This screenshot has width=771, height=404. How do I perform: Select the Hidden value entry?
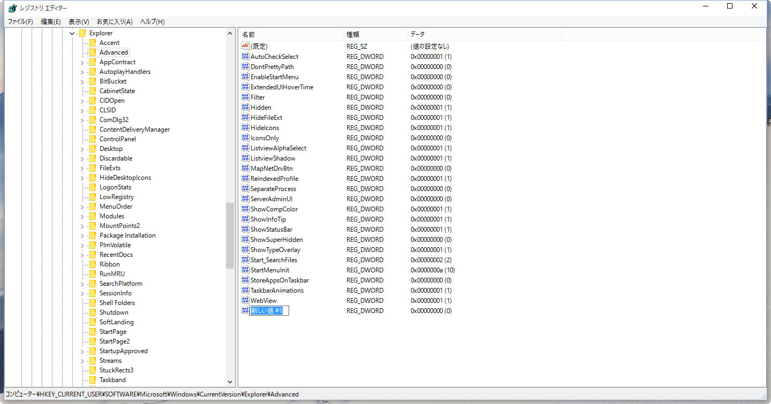point(261,108)
